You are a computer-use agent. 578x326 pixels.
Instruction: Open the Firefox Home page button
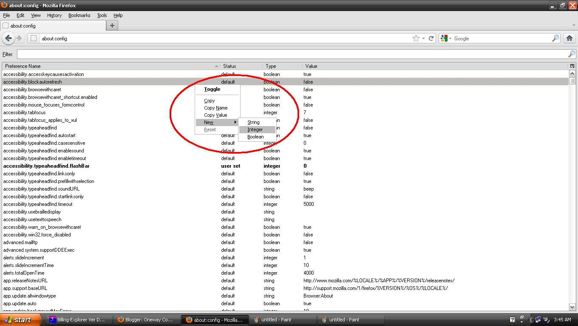point(569,38)
